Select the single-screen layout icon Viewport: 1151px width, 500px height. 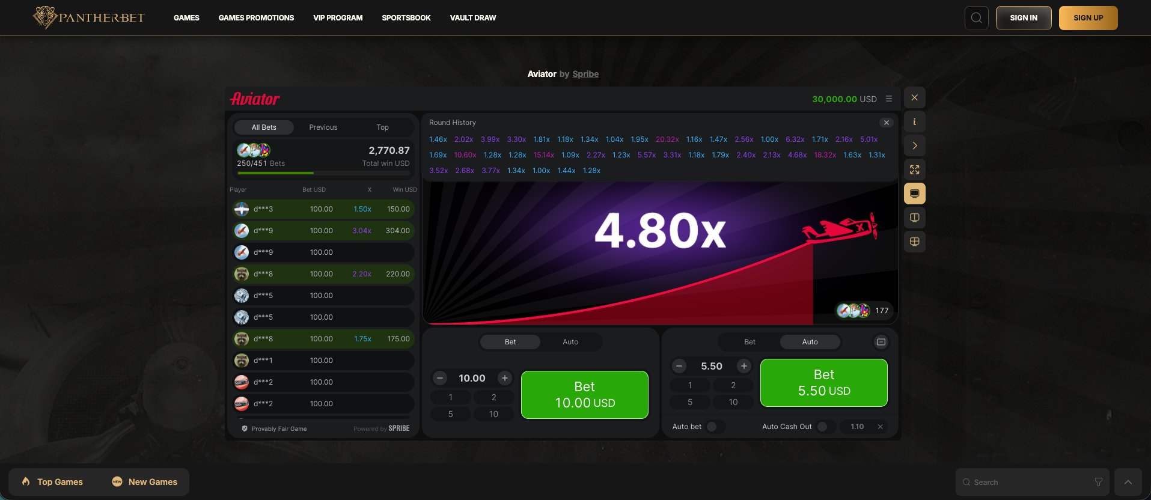pyautogui.click(x=915, y=194)
